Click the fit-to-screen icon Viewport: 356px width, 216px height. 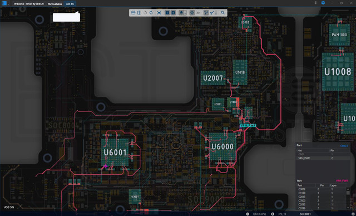point(159,13)
